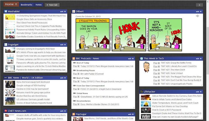Open 'The 5 Best Free Word Processors' article

click(x=32, y=23)
